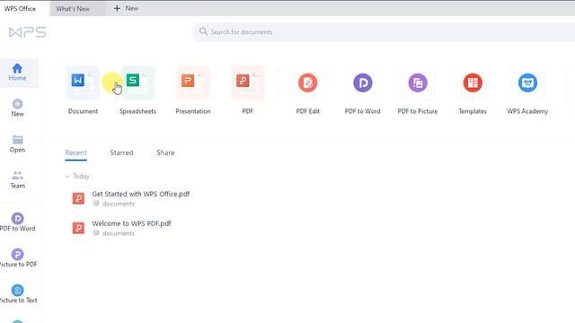
Task: Open a New tab with plus button
Action: point(126,8)
